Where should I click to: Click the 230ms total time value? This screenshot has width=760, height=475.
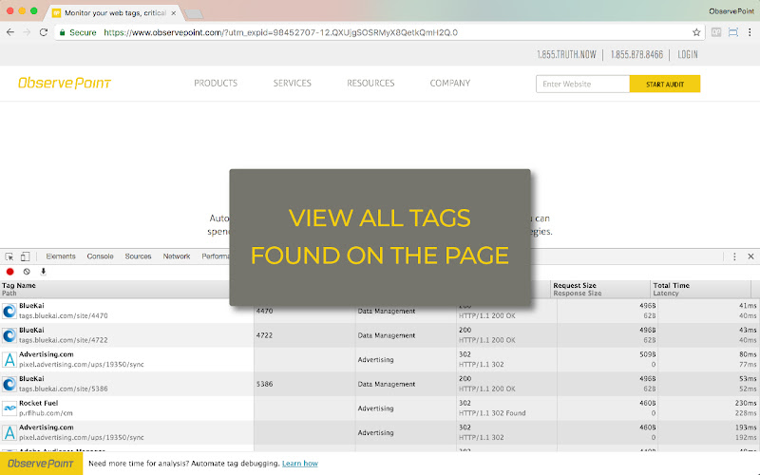coord(746,403)
